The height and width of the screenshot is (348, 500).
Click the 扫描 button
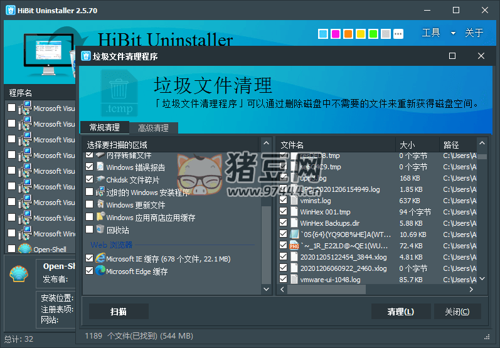click(119, 312)
